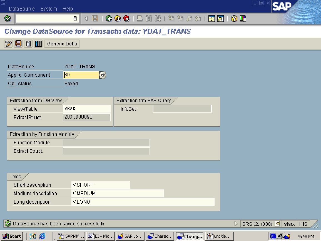Toggle the INS insert mode indicator
The width and height of the screenshot is (321, 241).
pyautogui.click(x=303, y=224)
